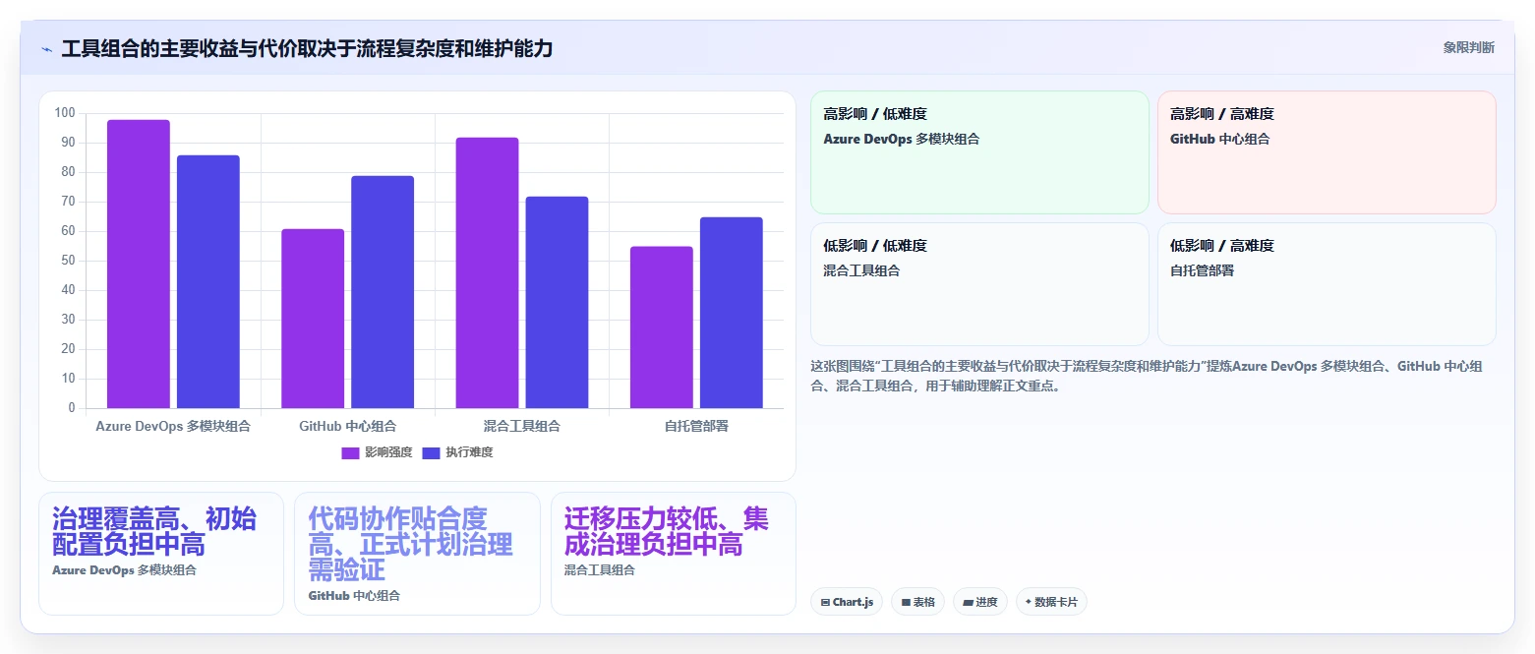The height and width of the screenshot is (654, 1535).
Task: Select the 数据卡片 tag chip
Action: click(x=1051, y=602)
